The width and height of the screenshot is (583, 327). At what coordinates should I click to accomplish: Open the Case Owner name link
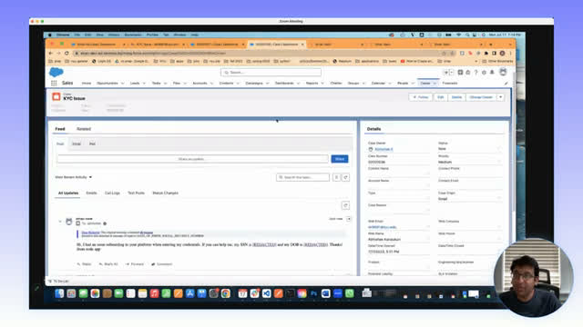click(x=384, y=149)
